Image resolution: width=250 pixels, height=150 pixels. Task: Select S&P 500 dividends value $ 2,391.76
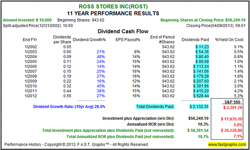click(232, 107)
